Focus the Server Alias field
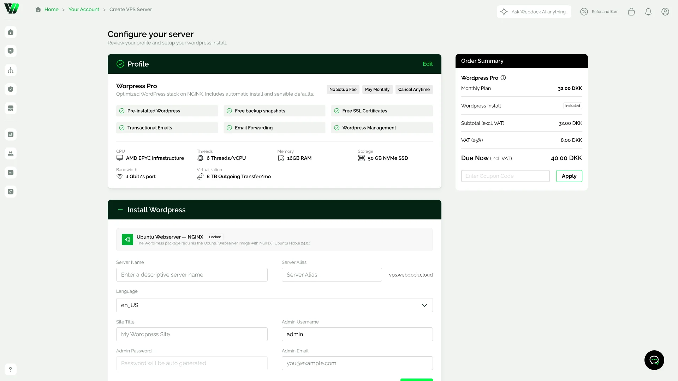This screenshot has height=381, width=678. coord(332,275)
